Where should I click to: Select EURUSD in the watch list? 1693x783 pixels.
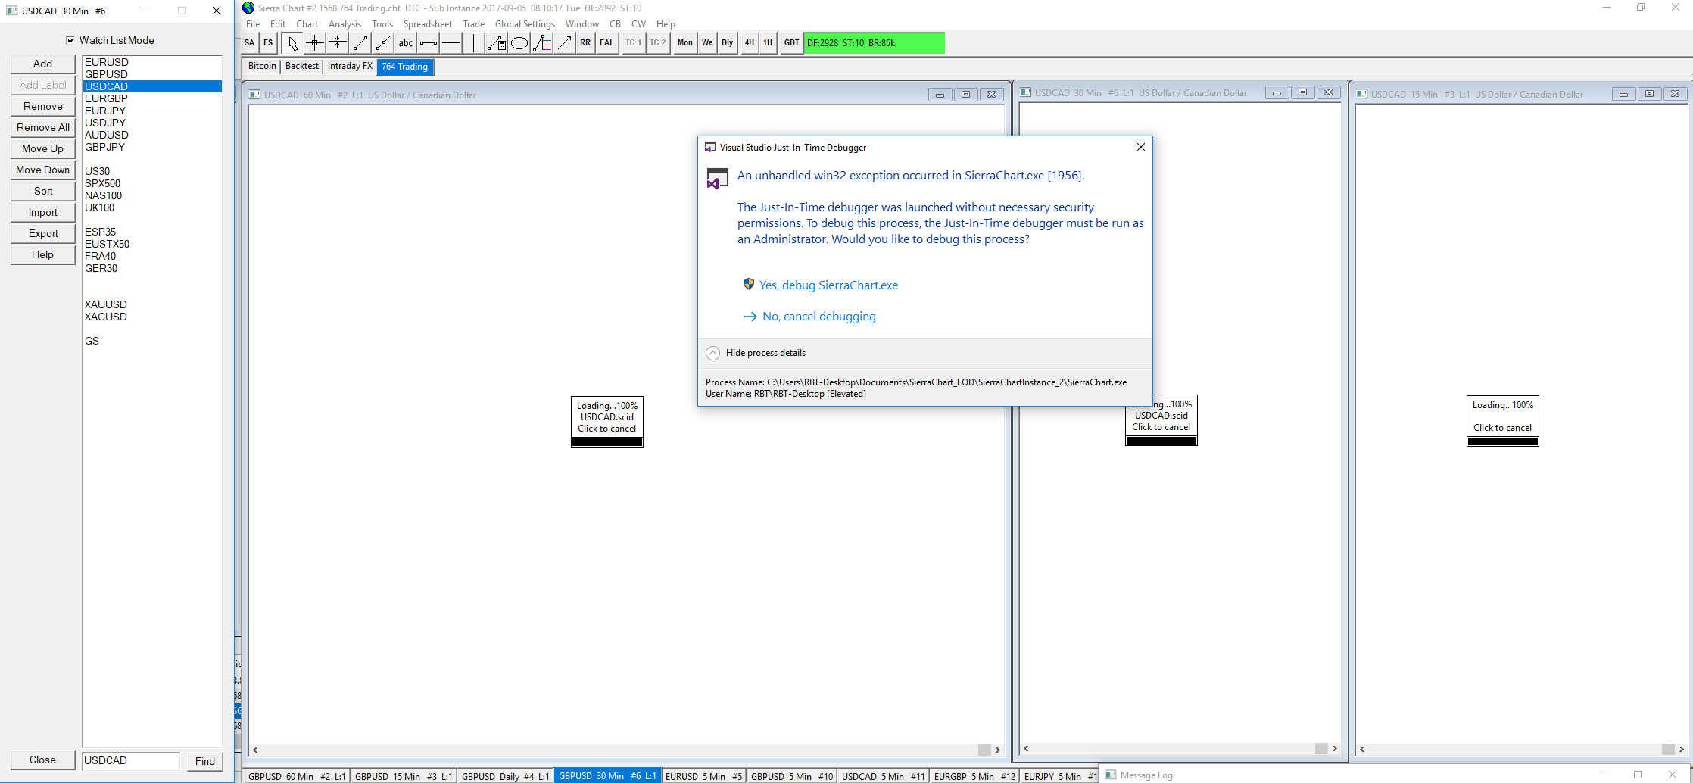pyautogui.click(x=152, y=62)
